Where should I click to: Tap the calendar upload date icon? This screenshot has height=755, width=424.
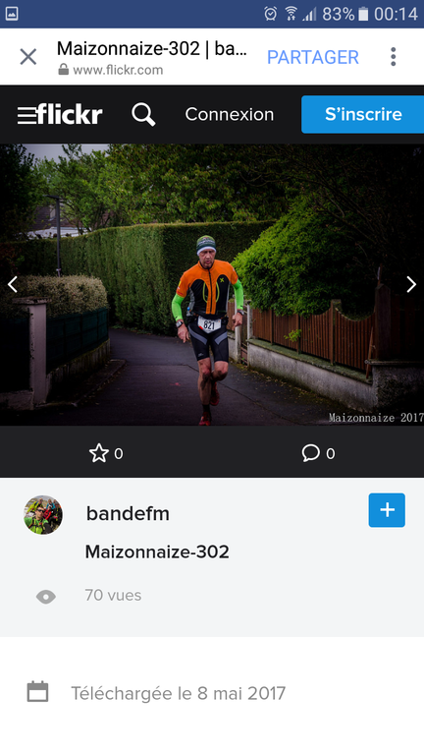pos(37,692)
